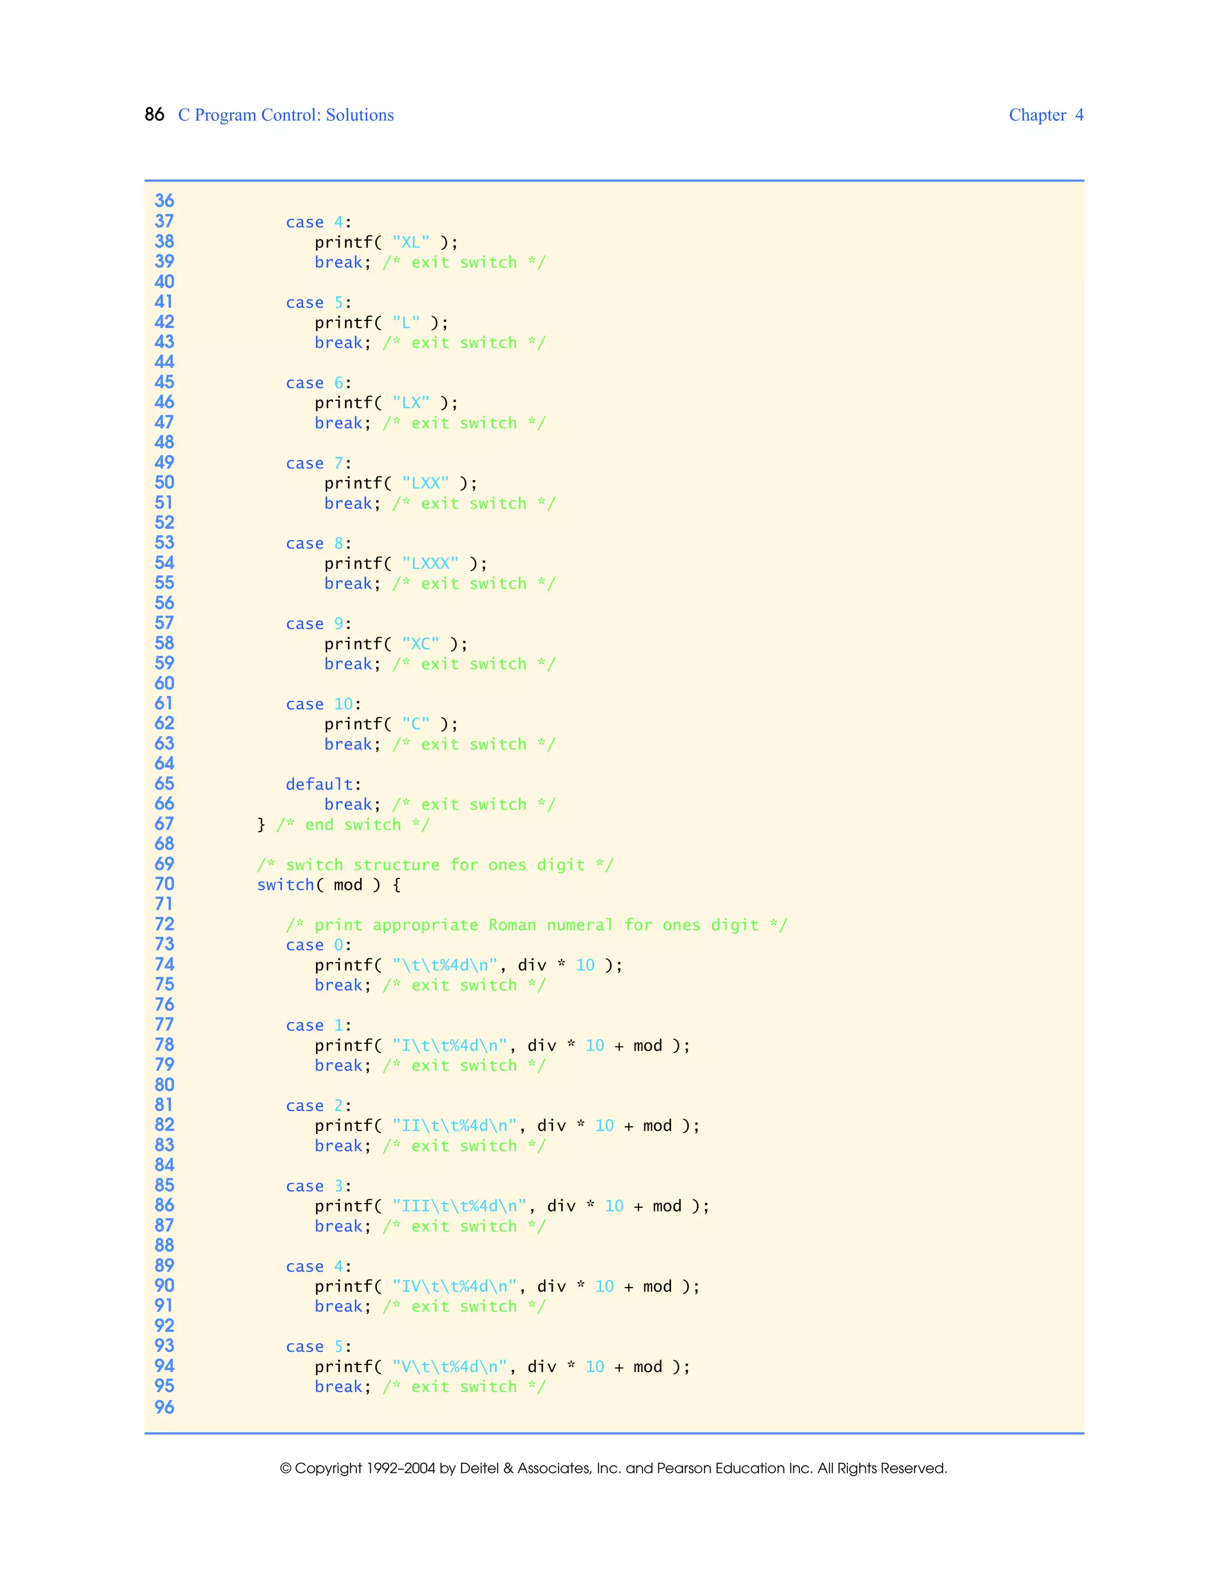Click 'case 7:' label
Image resolution: width=1229 pixels, height=1590 pixels.
coord(318,463)
